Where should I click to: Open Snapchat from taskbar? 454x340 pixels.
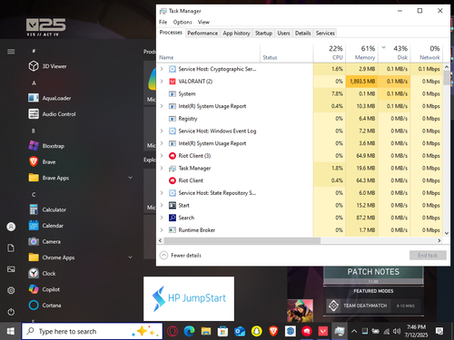coord(257,332)
